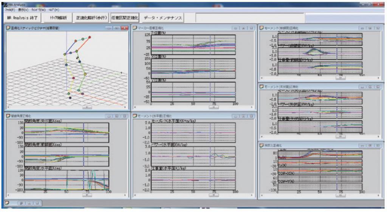Click the 正規化スティックピクチャ window title icon
The height and width of the screenshot is (212, 387).
8,28
